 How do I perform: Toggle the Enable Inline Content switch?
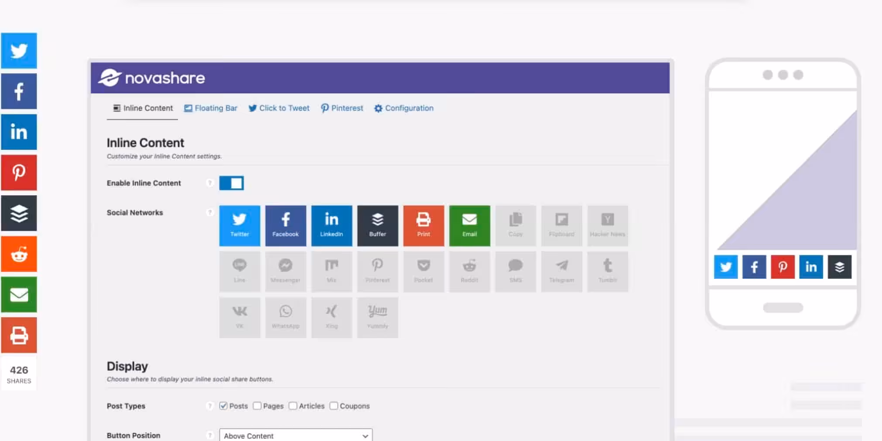pyautogui.click(x=231, y=183)
